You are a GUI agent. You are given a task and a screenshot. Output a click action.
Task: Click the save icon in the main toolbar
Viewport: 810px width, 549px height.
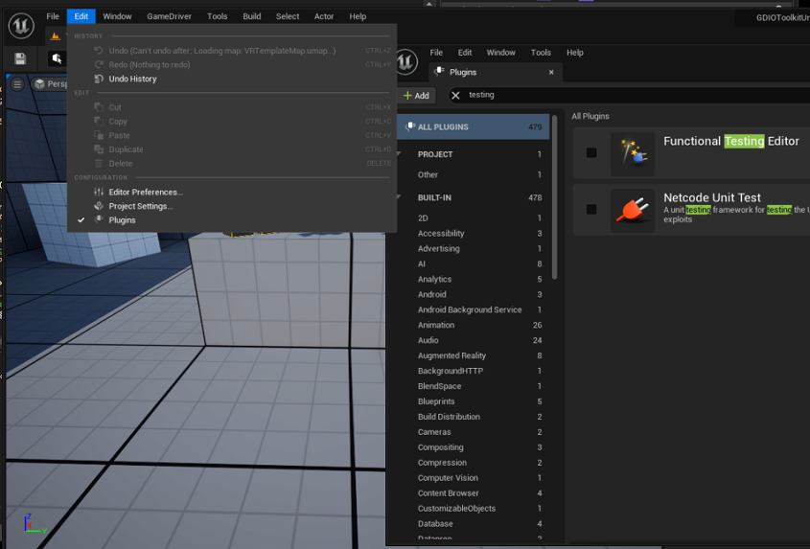[20, 59]
